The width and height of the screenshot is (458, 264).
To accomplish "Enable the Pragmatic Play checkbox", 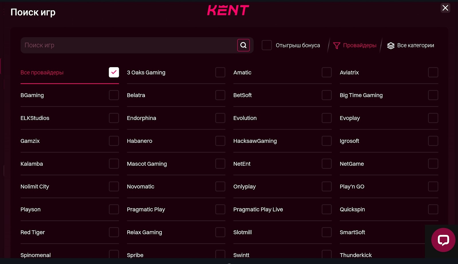I will [x=220, y=209].
